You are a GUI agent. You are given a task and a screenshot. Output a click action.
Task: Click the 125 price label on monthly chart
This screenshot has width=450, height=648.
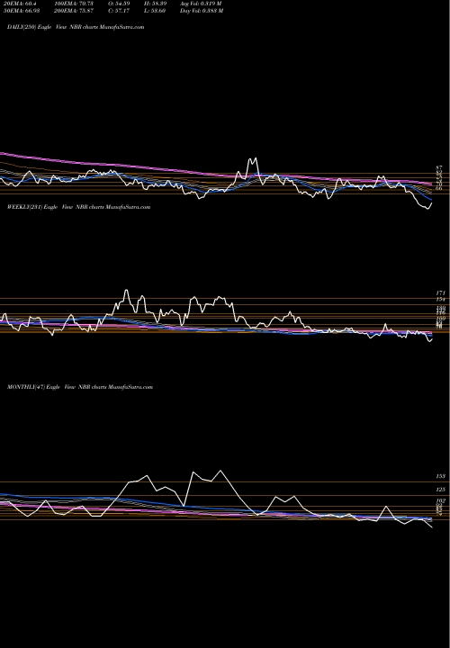tap(440, 490)
